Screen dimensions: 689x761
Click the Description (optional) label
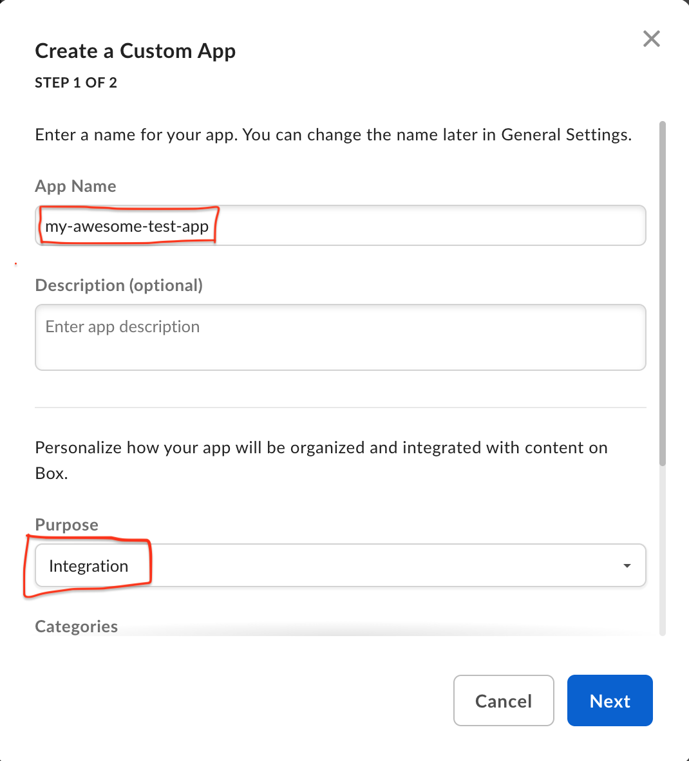(x=118, y=285)
